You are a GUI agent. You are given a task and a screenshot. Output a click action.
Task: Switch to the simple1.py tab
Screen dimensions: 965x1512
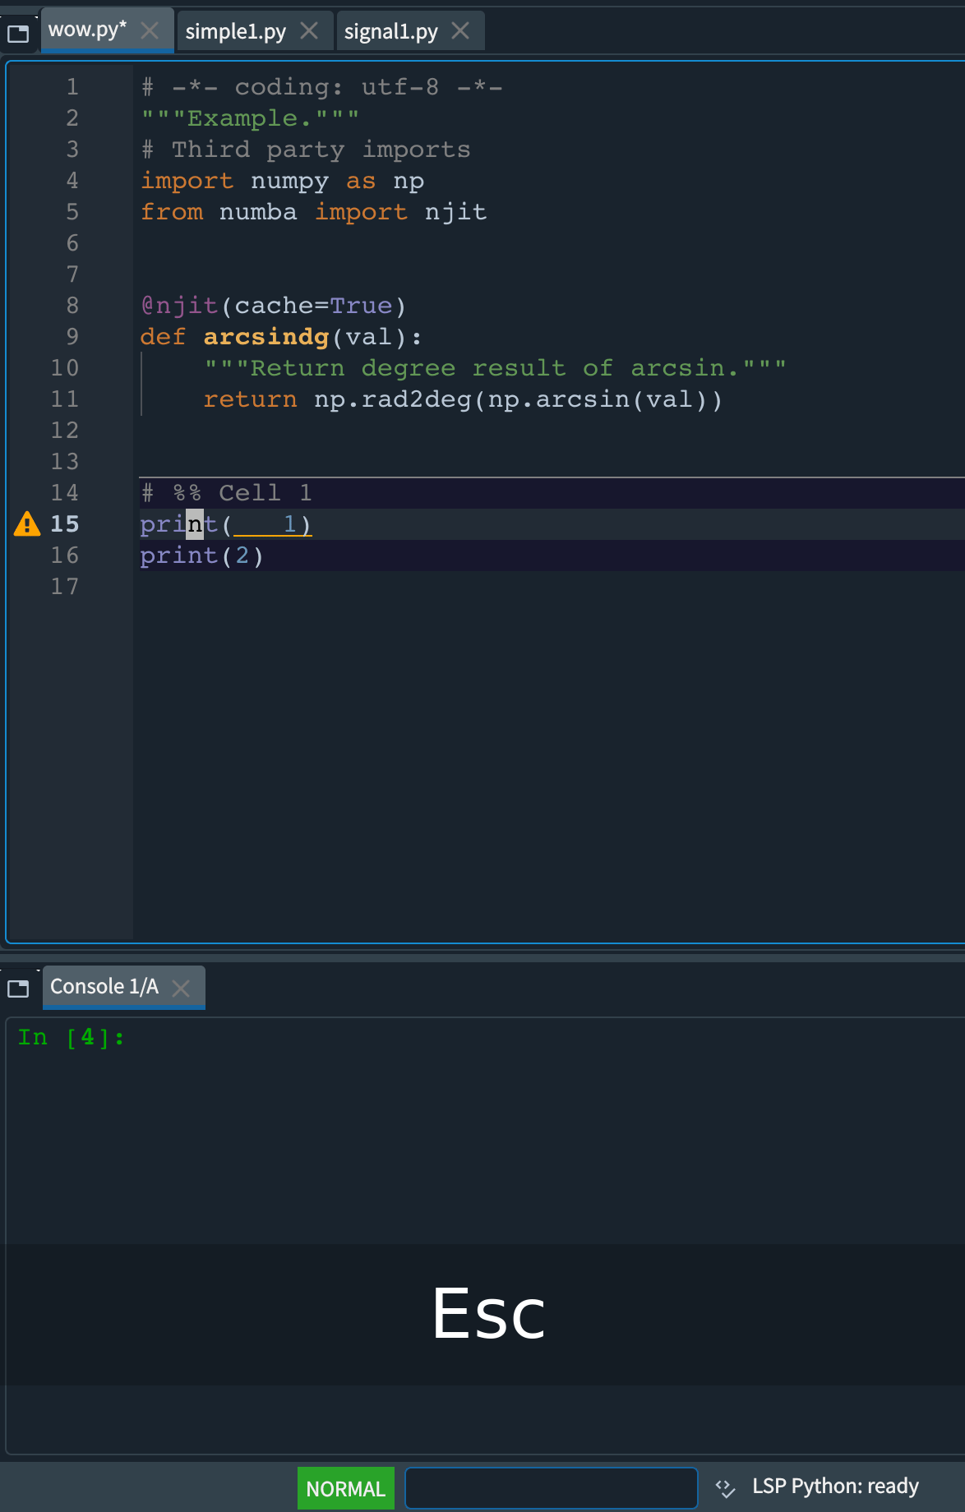tap(236, 31)
